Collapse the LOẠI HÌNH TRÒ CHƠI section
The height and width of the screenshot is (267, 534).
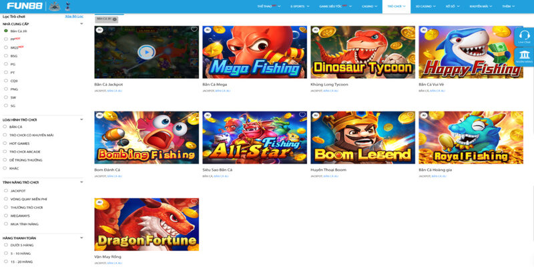pyautogui.click(x=81, y=119)
